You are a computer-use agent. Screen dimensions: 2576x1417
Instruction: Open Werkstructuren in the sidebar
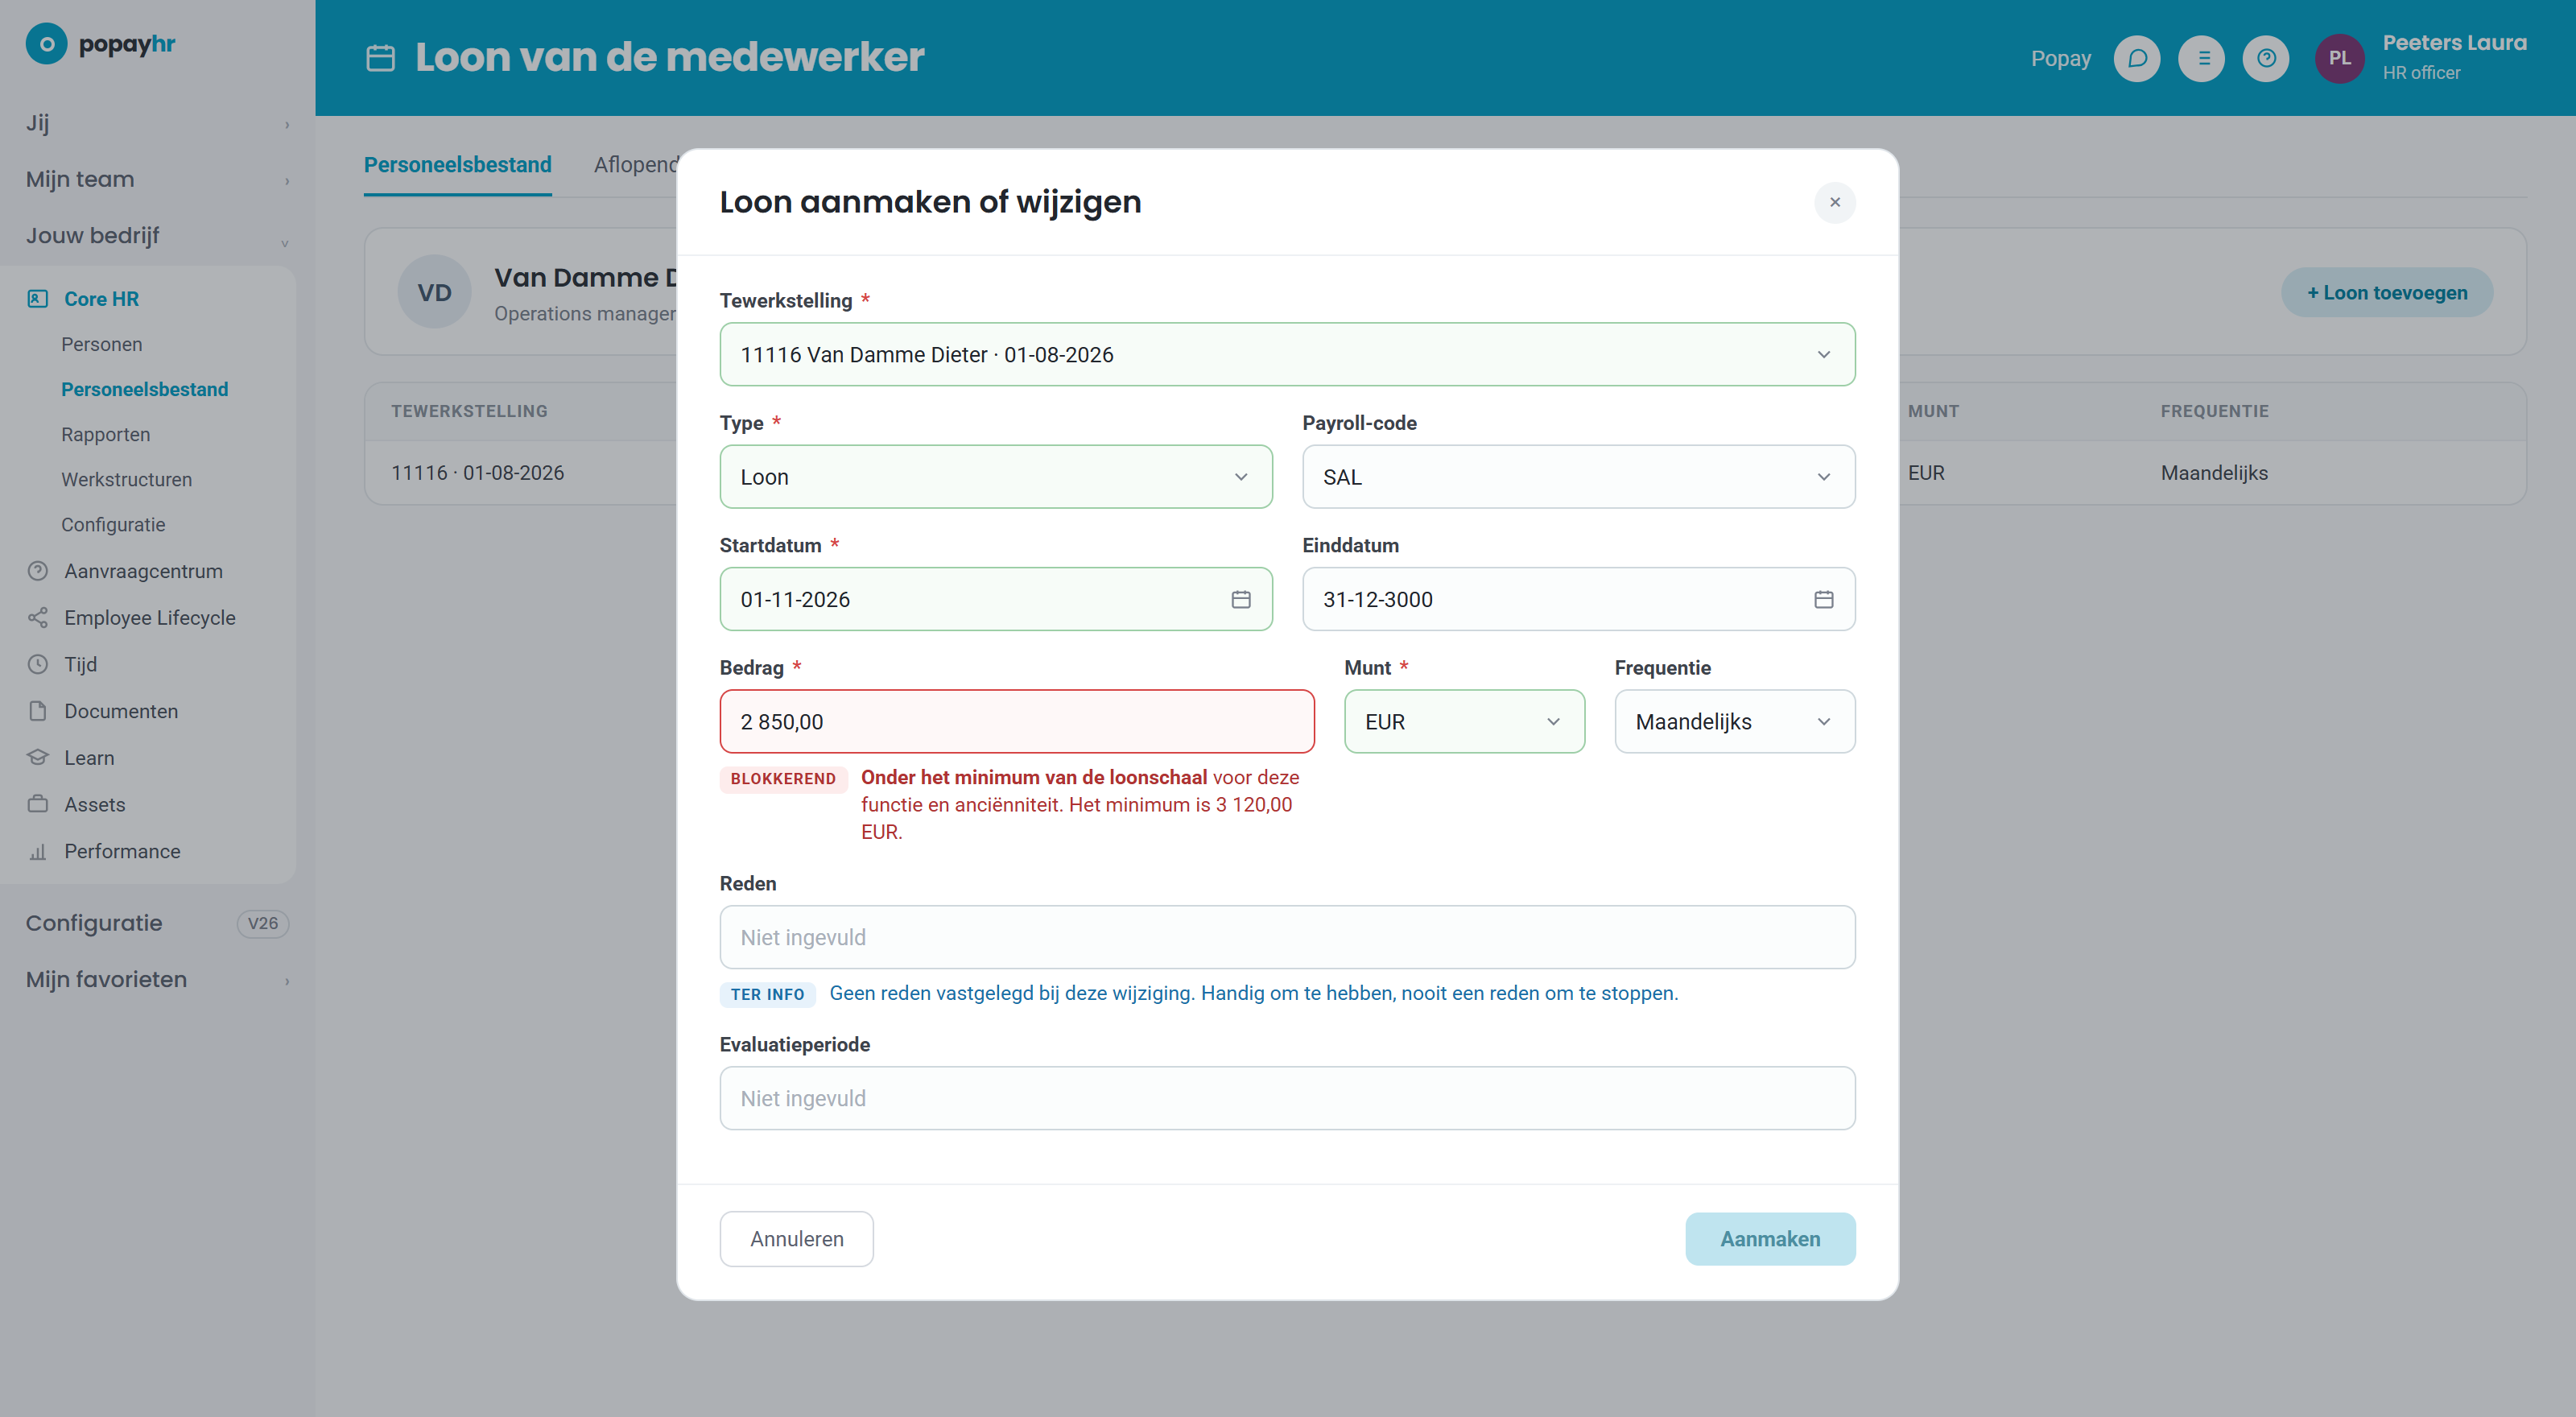point(126,479)
